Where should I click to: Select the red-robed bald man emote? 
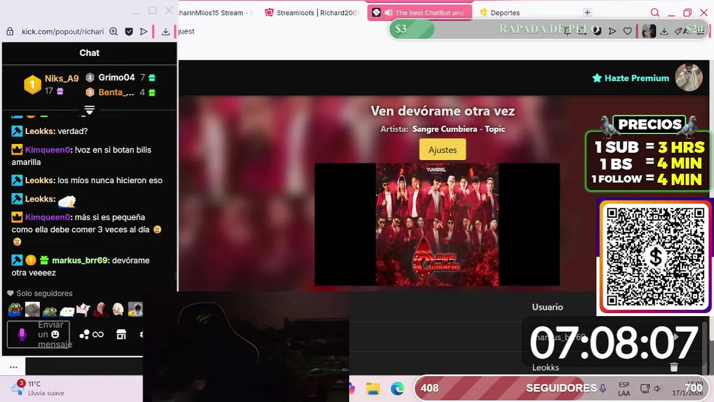point(101,309)
